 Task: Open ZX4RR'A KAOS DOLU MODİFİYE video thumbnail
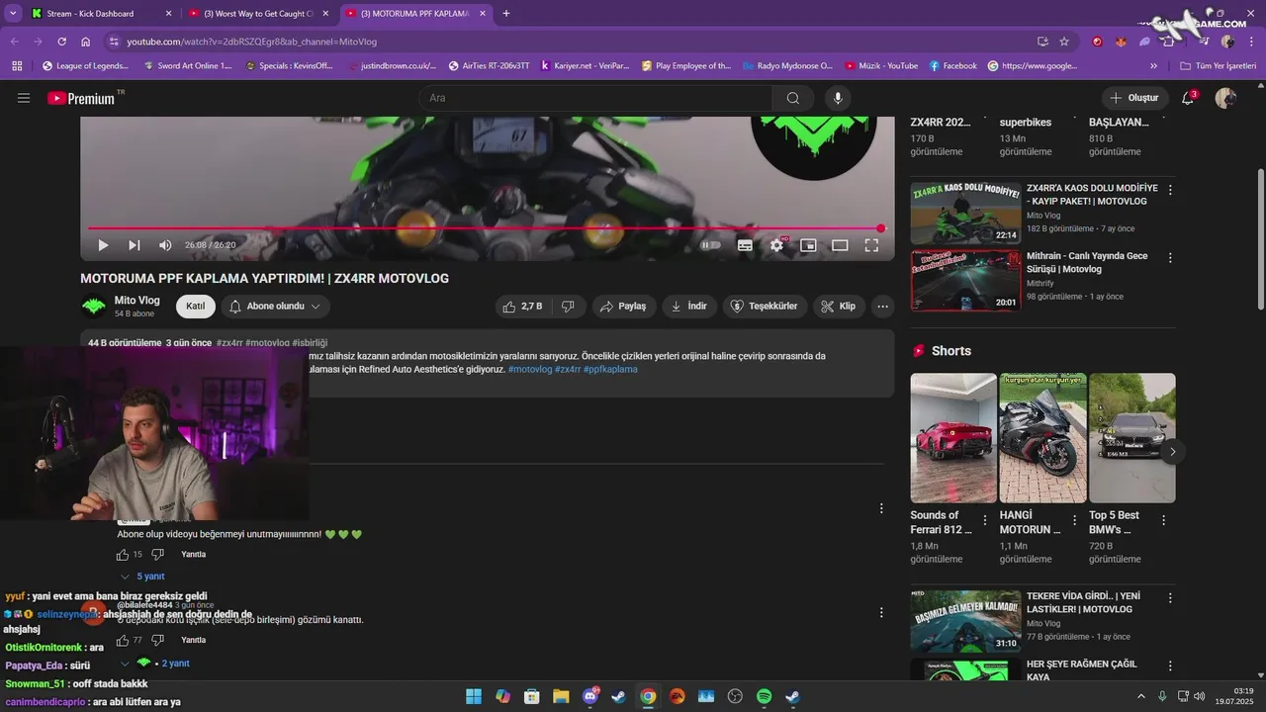965,213
